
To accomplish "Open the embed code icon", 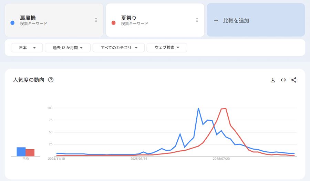I will tap(283, 80).
